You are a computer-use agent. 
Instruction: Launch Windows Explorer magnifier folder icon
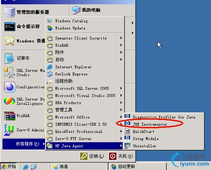point(10,41)
